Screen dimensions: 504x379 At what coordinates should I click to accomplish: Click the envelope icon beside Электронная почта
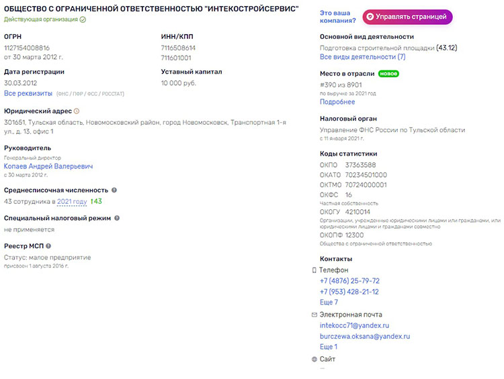[x=314, y=315]
